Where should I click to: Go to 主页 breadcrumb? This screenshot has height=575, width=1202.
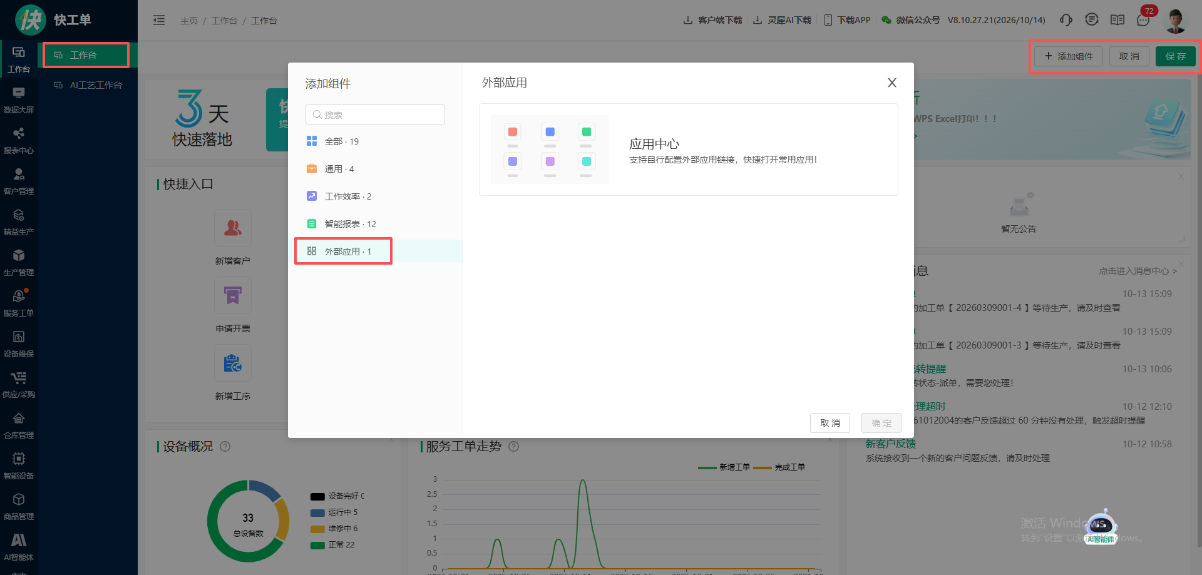point(188,21)
